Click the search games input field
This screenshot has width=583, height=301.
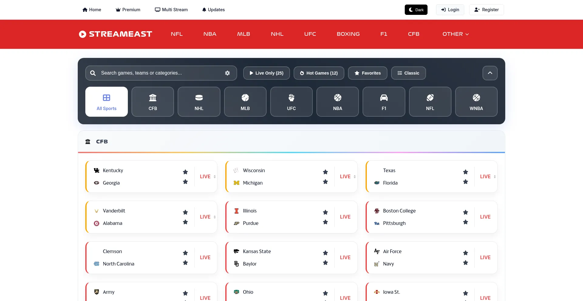coord(158,73)
